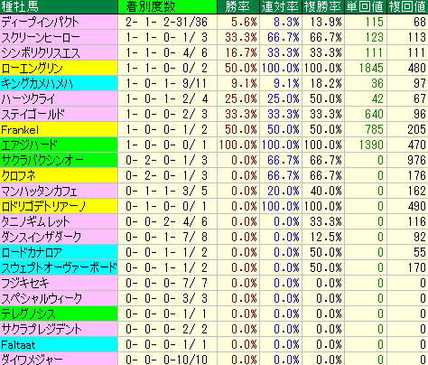Select the ディープインパクト sire name cell
This screenshot has width=428, height=365.
pos(59,22)
